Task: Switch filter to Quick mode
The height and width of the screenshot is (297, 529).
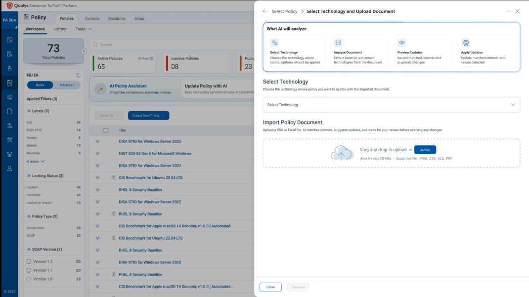Action: coord(40,85)
